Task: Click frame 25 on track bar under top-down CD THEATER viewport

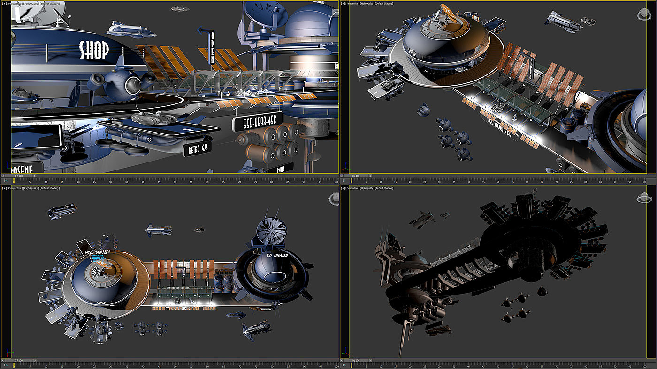Action: click(x=94, y=366)
